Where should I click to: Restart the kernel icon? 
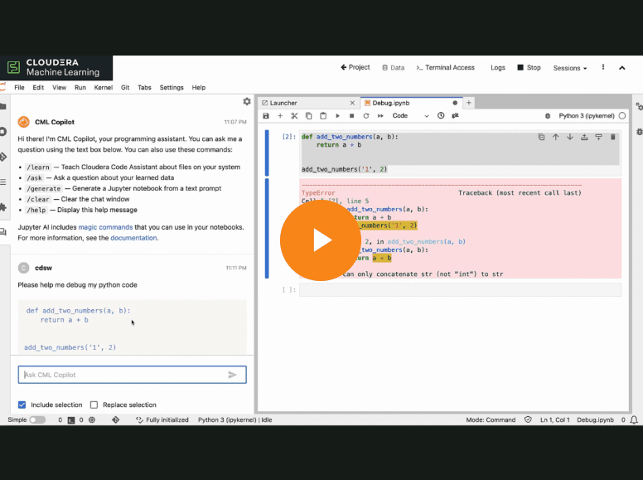coord(365,116)
